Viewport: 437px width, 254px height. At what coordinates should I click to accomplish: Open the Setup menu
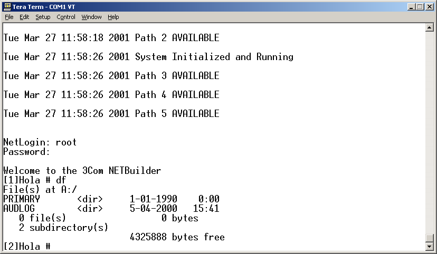(43, 17)
